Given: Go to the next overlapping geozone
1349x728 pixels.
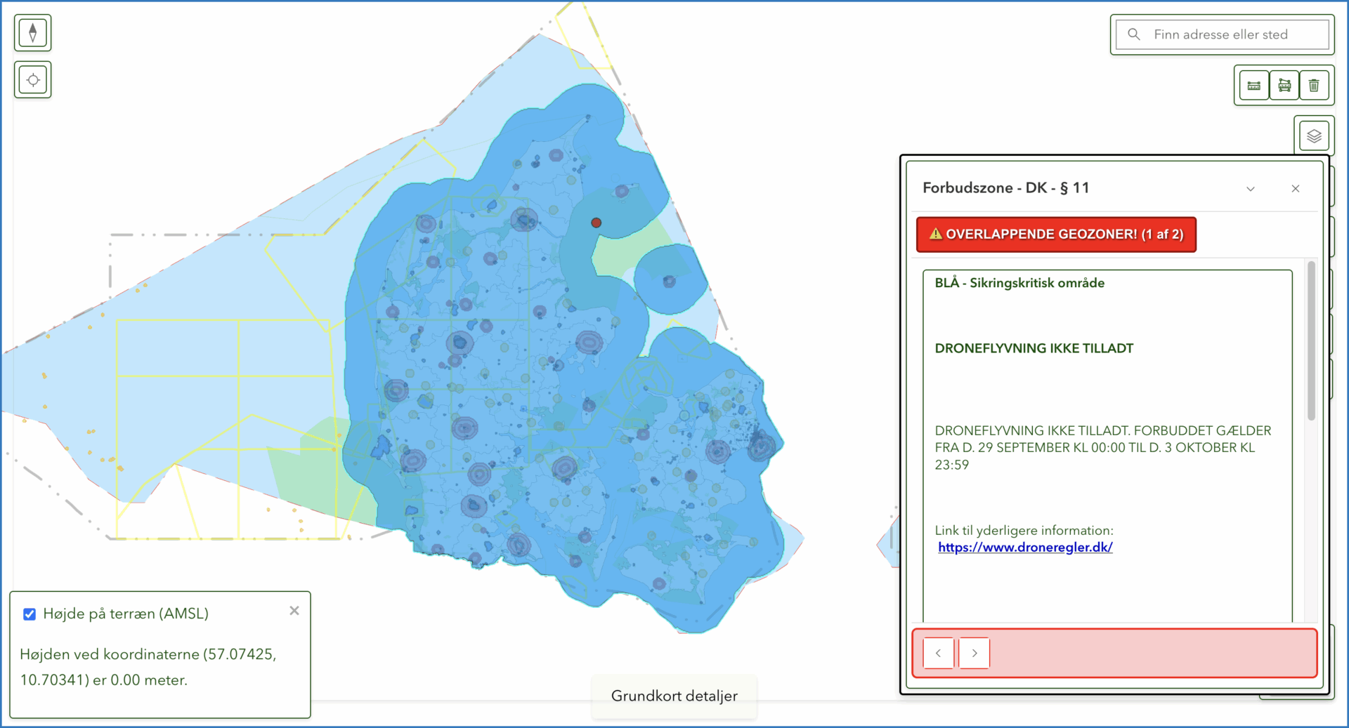Looking at the screenshot, I should click(975, 653).
